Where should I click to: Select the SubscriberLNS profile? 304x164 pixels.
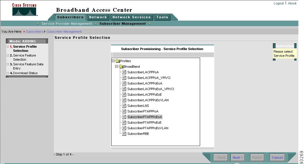(x=138, y=106)
